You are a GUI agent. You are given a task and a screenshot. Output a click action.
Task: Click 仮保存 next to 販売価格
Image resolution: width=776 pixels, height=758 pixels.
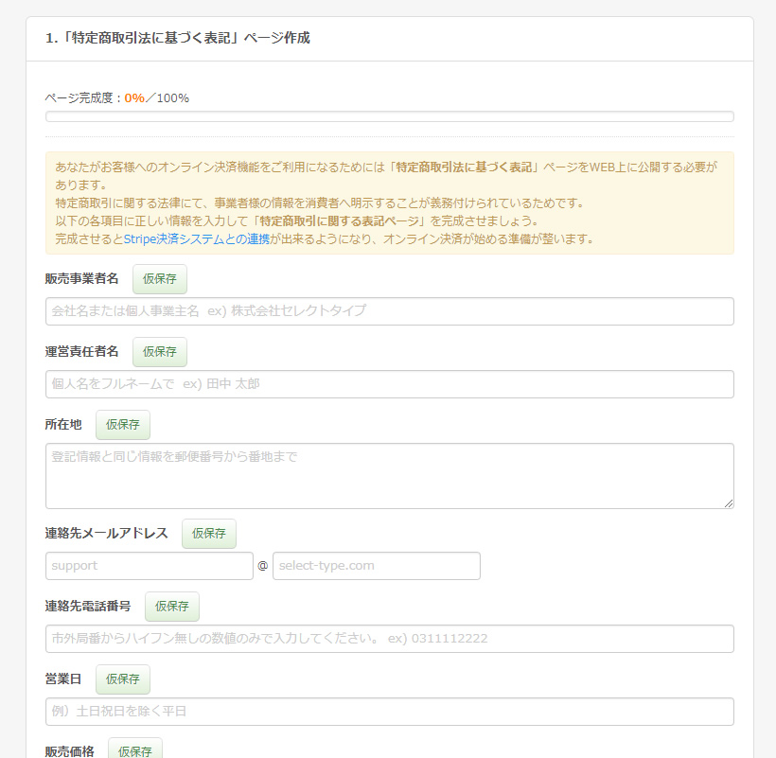click(x=134, y=750)
